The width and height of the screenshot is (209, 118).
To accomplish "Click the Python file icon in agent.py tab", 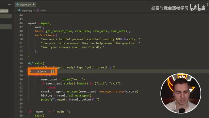I will (18, 4).
